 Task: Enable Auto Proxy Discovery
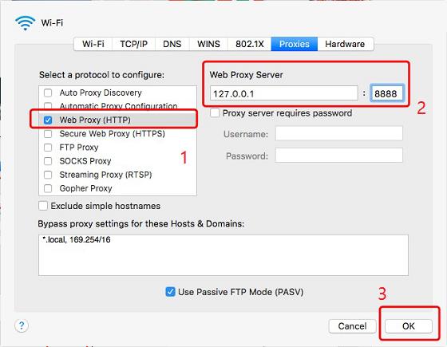(x=48, y=93)
